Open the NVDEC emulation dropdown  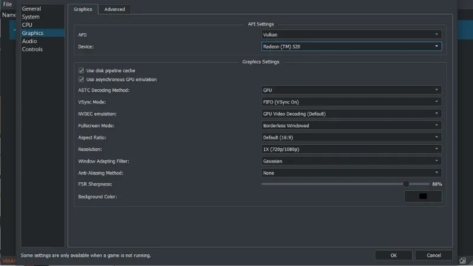[351, 113]
